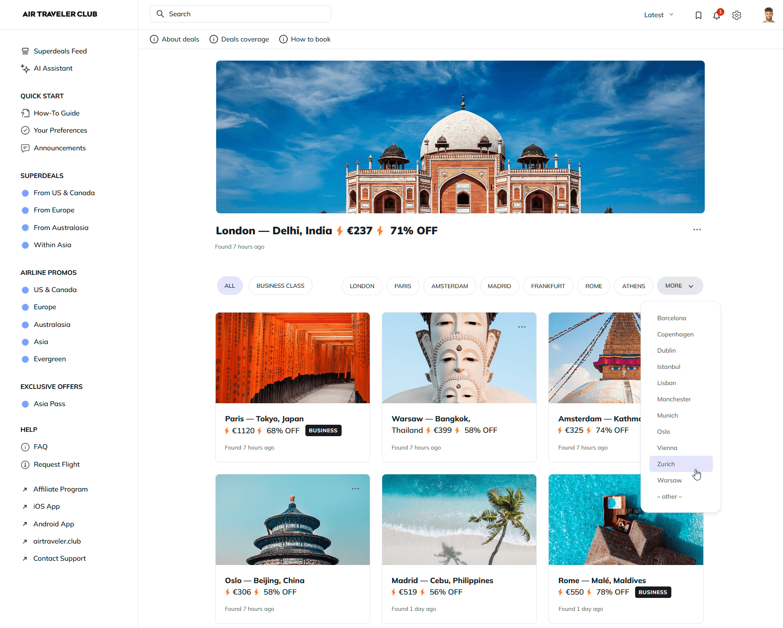This screenshot has height=628, width=783.
Task: Open notifications bell with red badge
Action: click(717, 15)
